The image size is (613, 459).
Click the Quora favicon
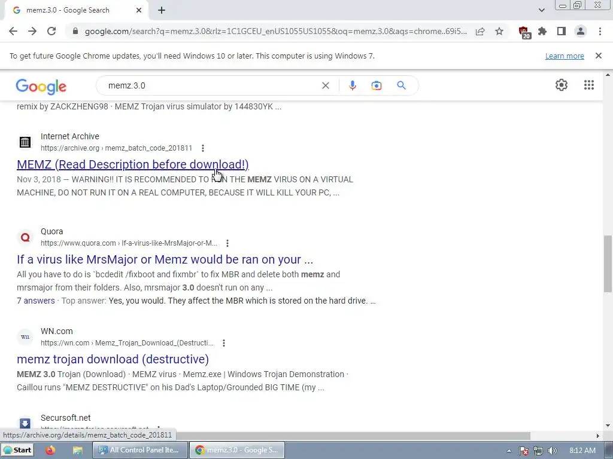tap(25, 237)
